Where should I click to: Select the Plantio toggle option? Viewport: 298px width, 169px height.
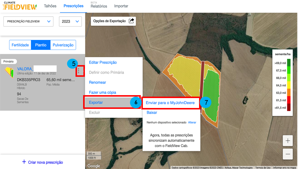(41, 45)
